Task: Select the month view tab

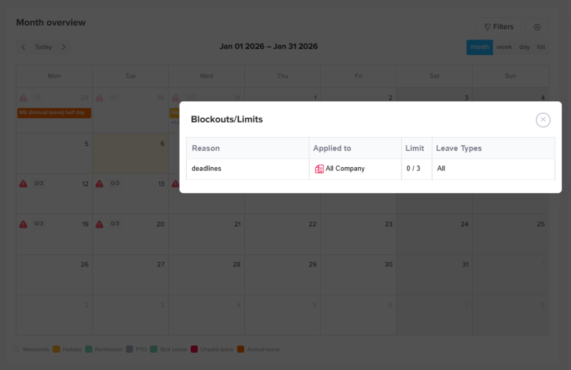Action: pos(480,47)
